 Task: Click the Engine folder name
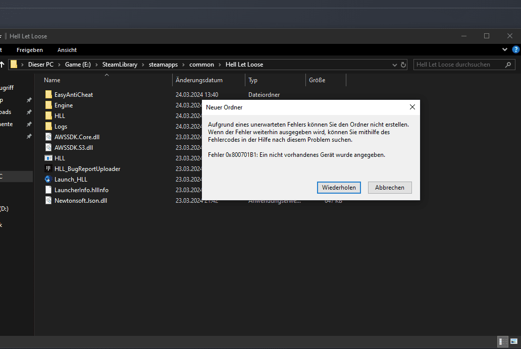[x=64, y=105]
